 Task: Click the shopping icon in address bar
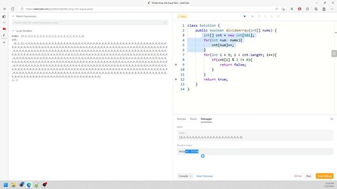283,9
